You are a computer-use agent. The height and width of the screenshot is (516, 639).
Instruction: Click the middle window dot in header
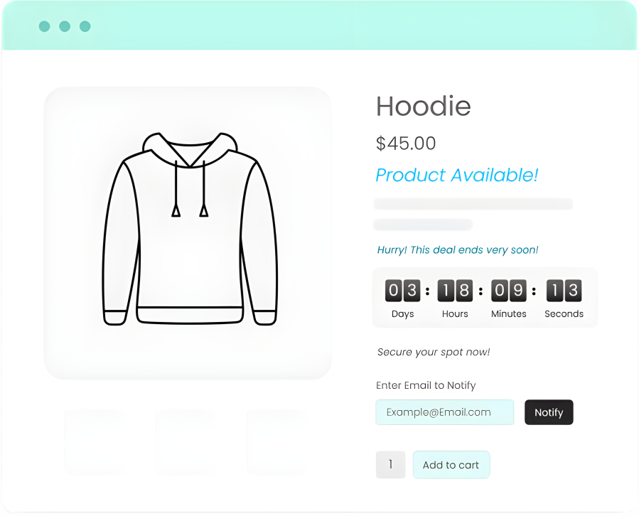65,26
